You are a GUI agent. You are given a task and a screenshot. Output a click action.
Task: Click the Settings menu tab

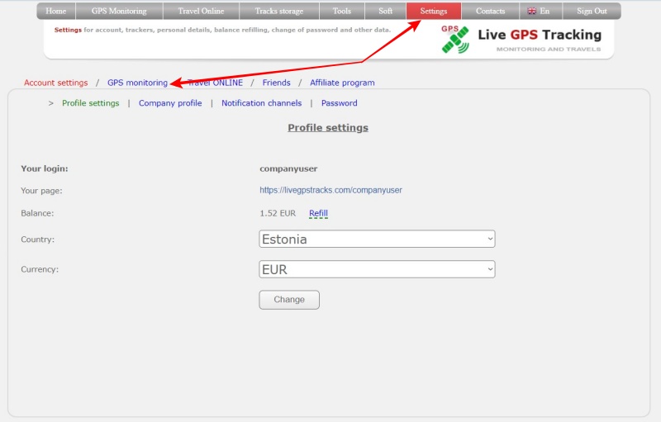(433, 12)
